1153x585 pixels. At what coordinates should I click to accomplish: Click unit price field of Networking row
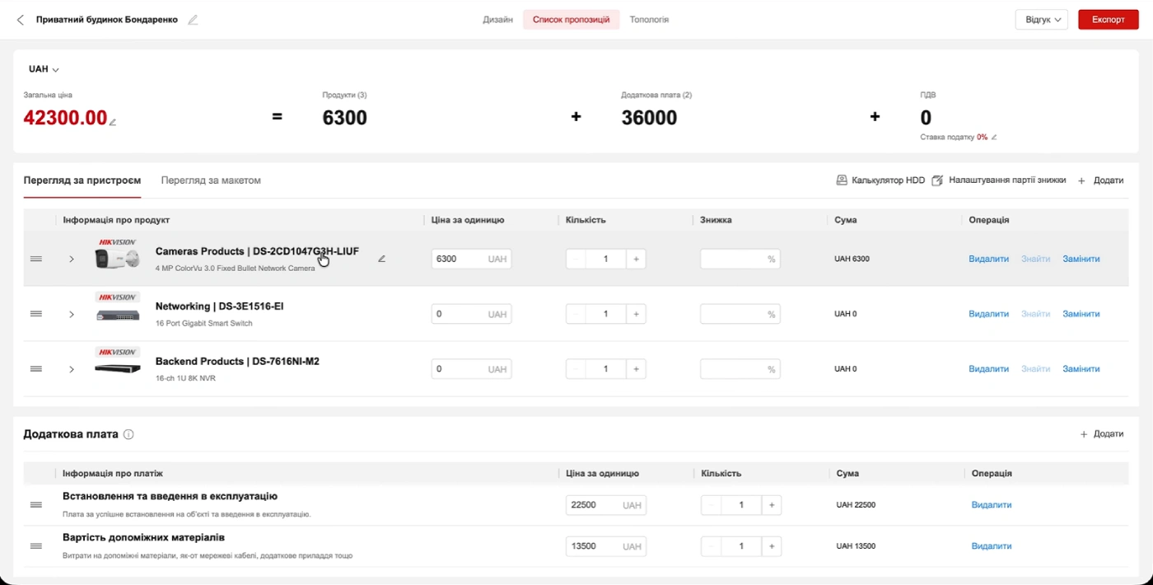(x=471, y=314)
